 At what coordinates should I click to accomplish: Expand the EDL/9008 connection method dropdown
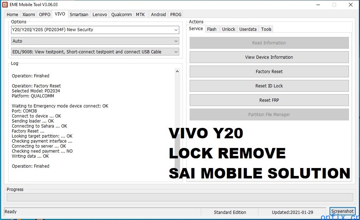tap(95, 52)
